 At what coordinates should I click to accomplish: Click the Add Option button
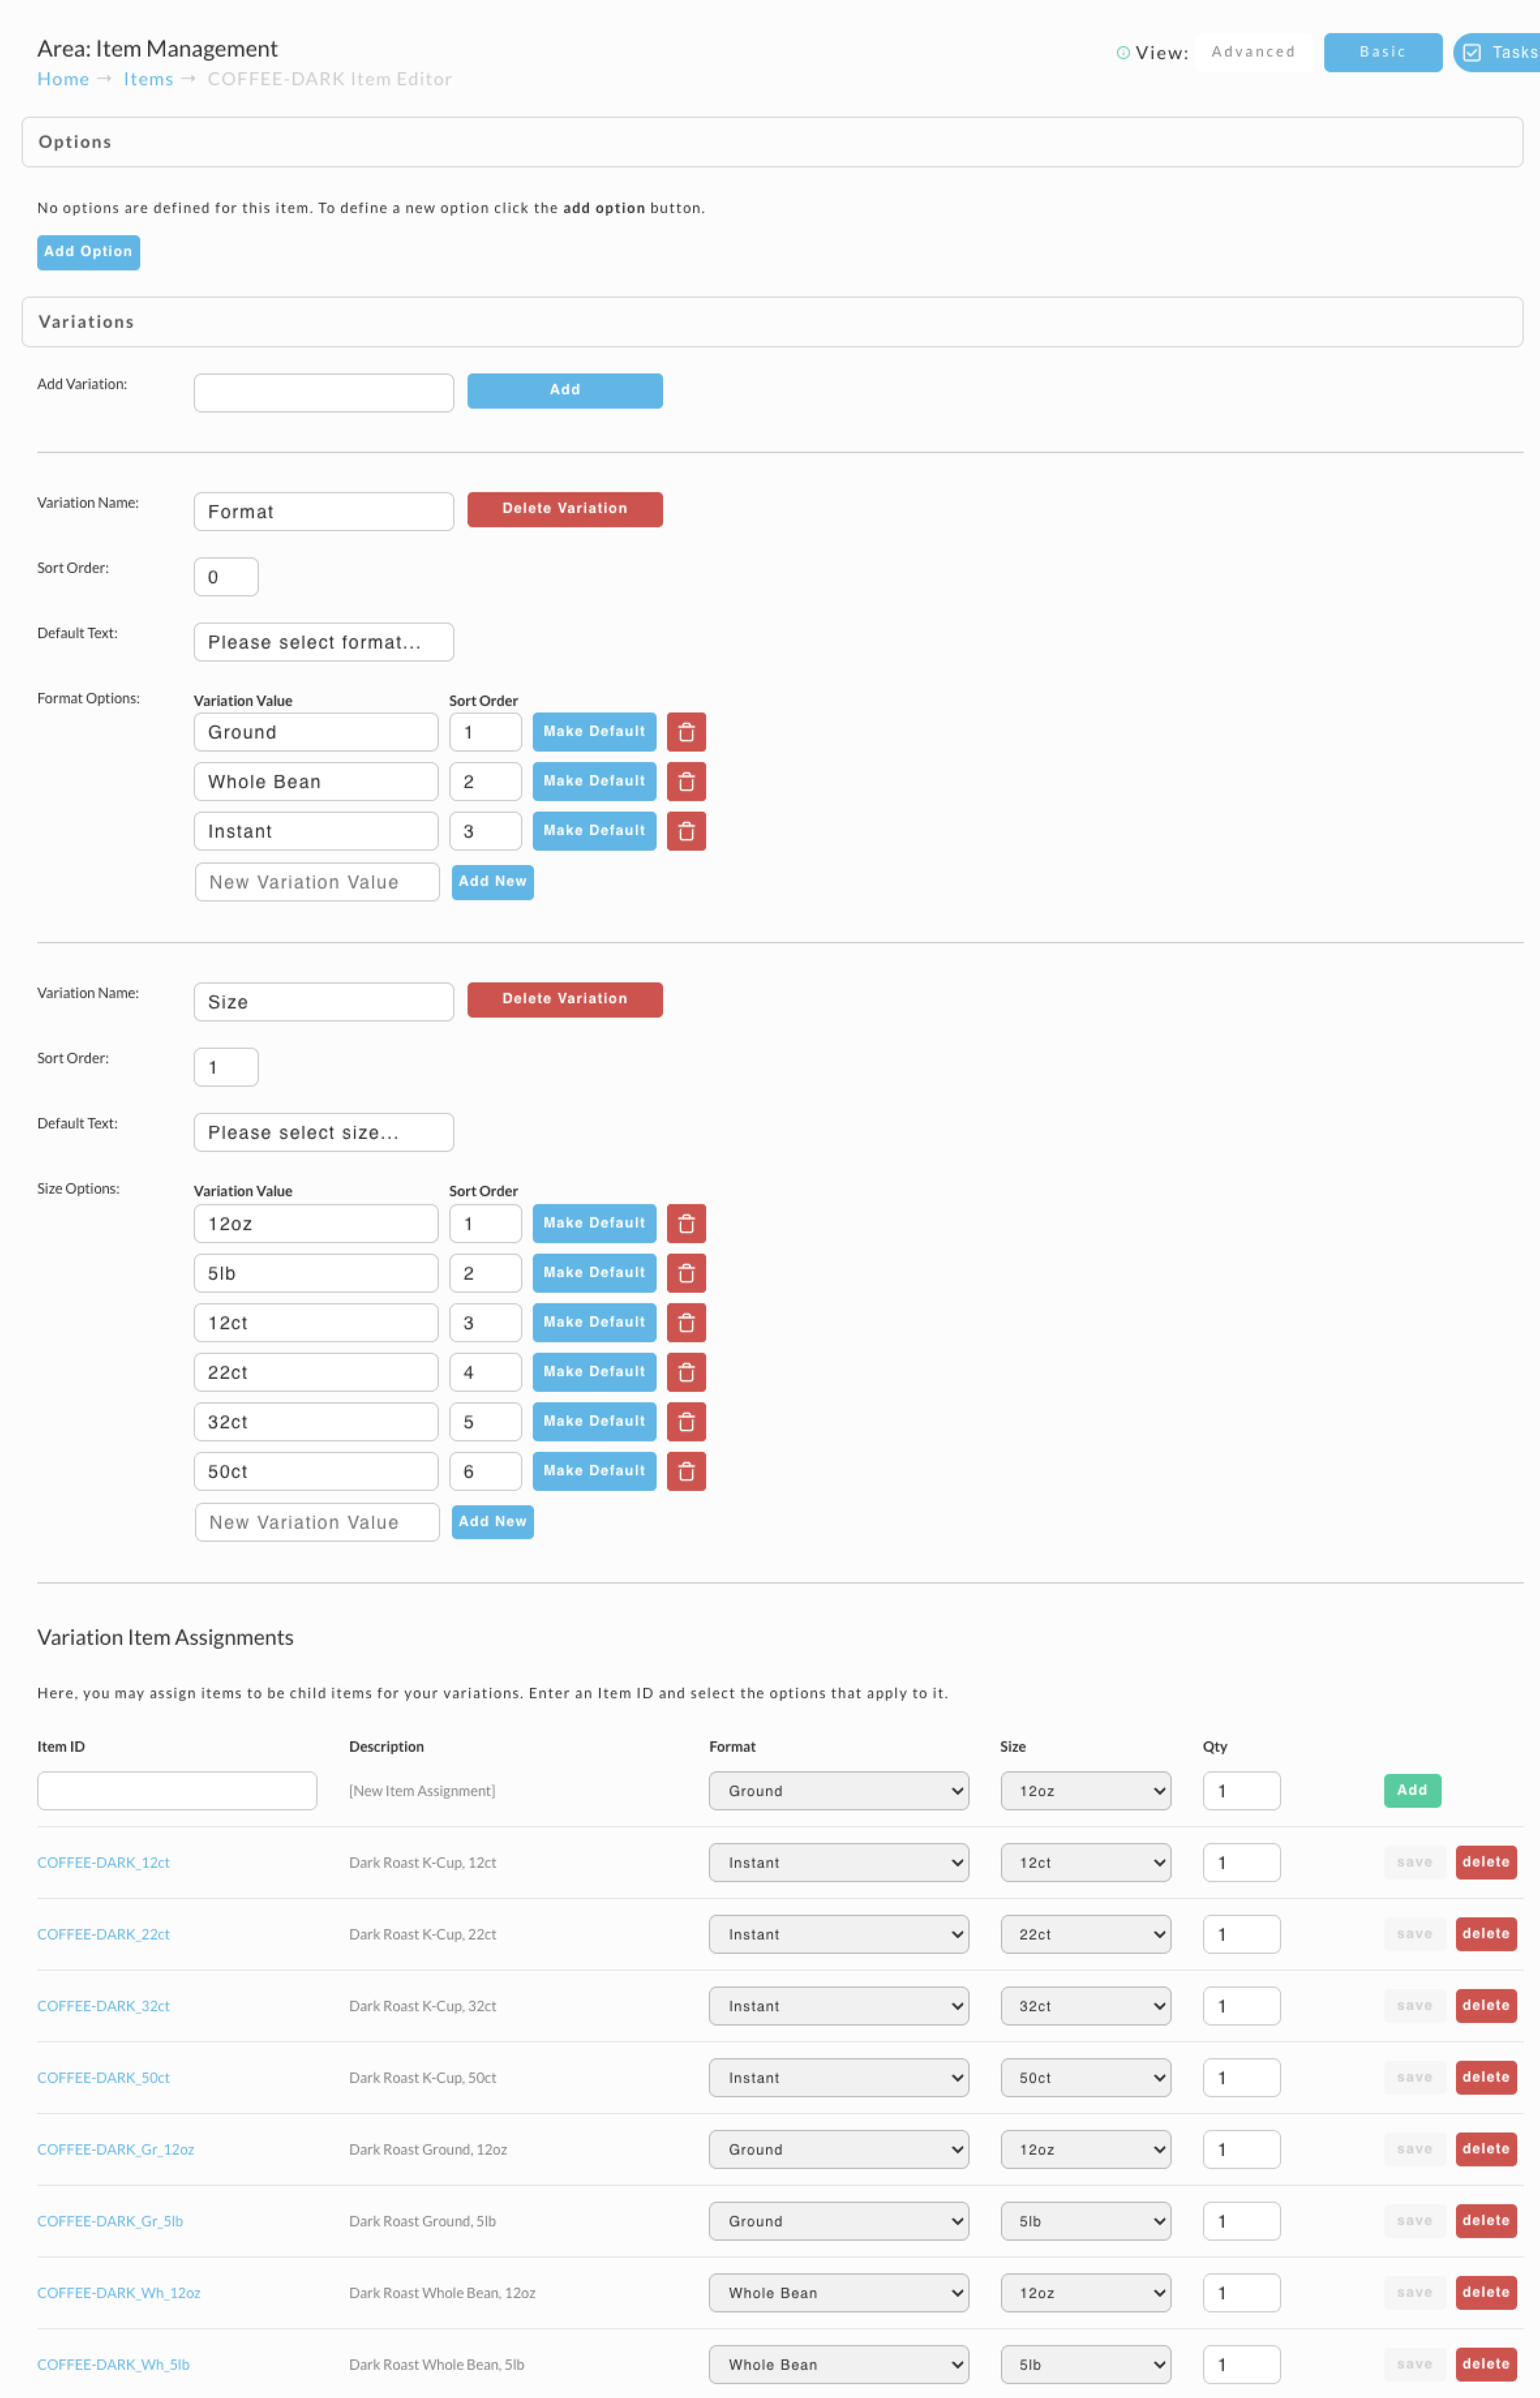pos(88,252)
